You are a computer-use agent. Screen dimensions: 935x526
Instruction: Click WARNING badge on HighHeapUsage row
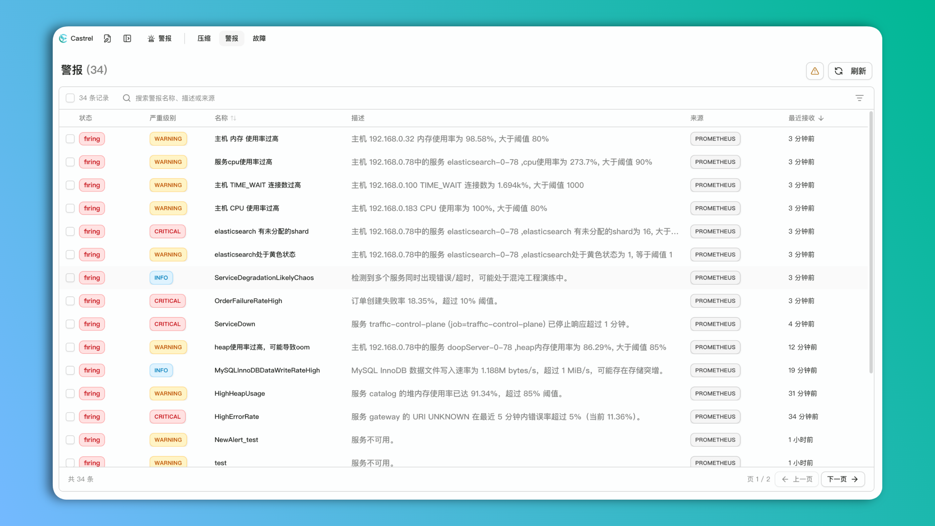coord(168,393)
